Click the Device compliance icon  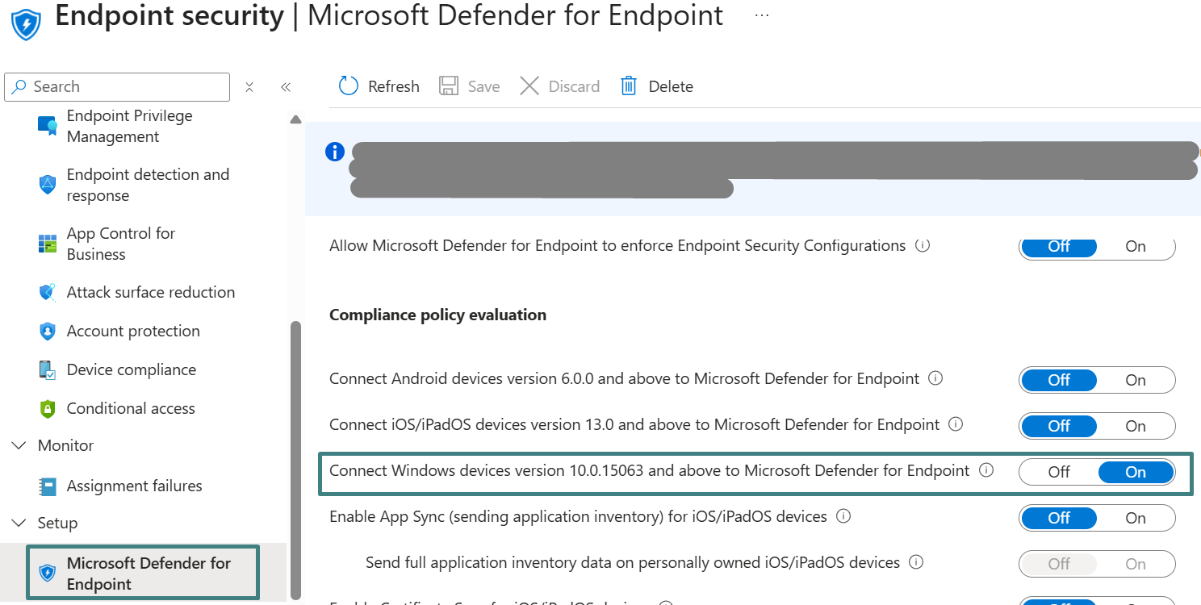[48, 370]
